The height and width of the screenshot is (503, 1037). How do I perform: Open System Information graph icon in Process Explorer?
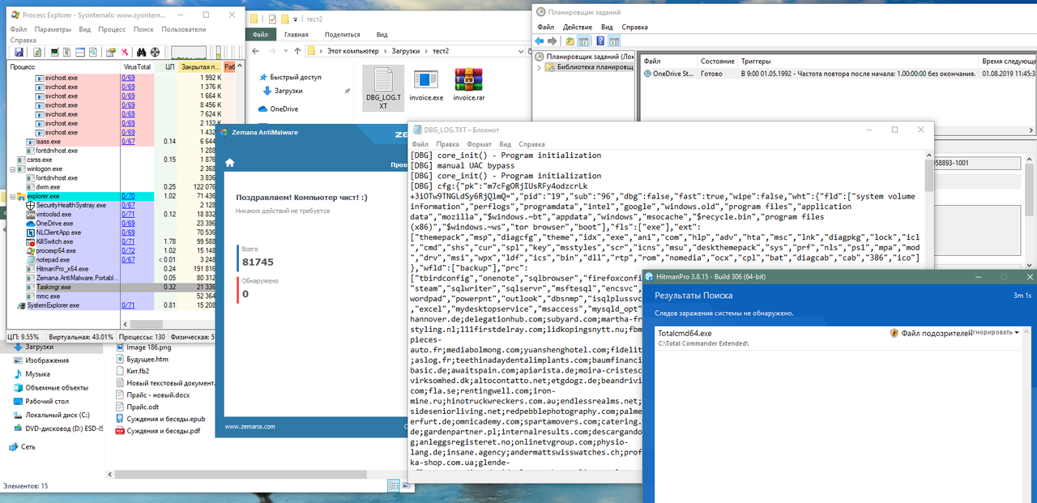pyautogui.click(x=54, y=52)
